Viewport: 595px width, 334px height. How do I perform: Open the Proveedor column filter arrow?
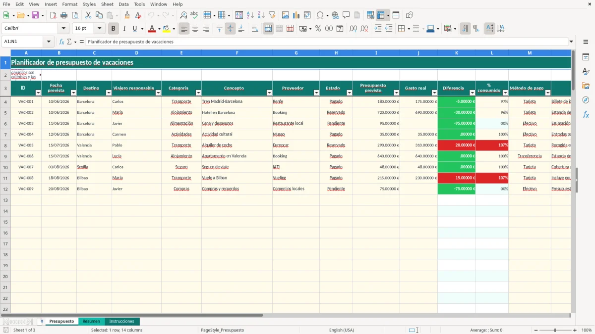click(316, 93)
